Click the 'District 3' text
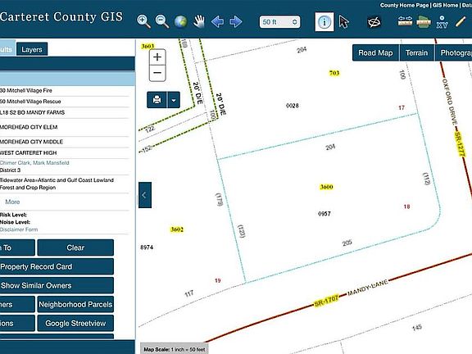The width and height of the screenshot is (472, 354). click(10, 170)
